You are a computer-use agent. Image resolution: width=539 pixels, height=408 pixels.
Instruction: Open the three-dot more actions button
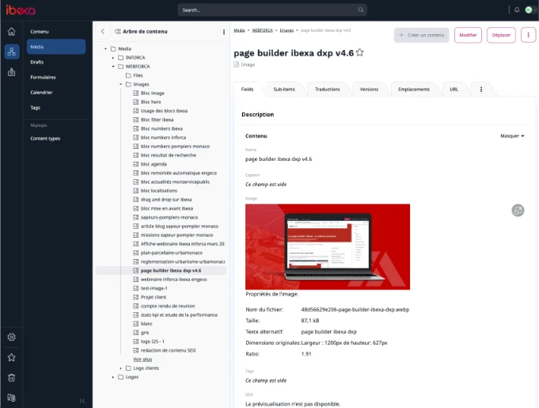[528, 35]
